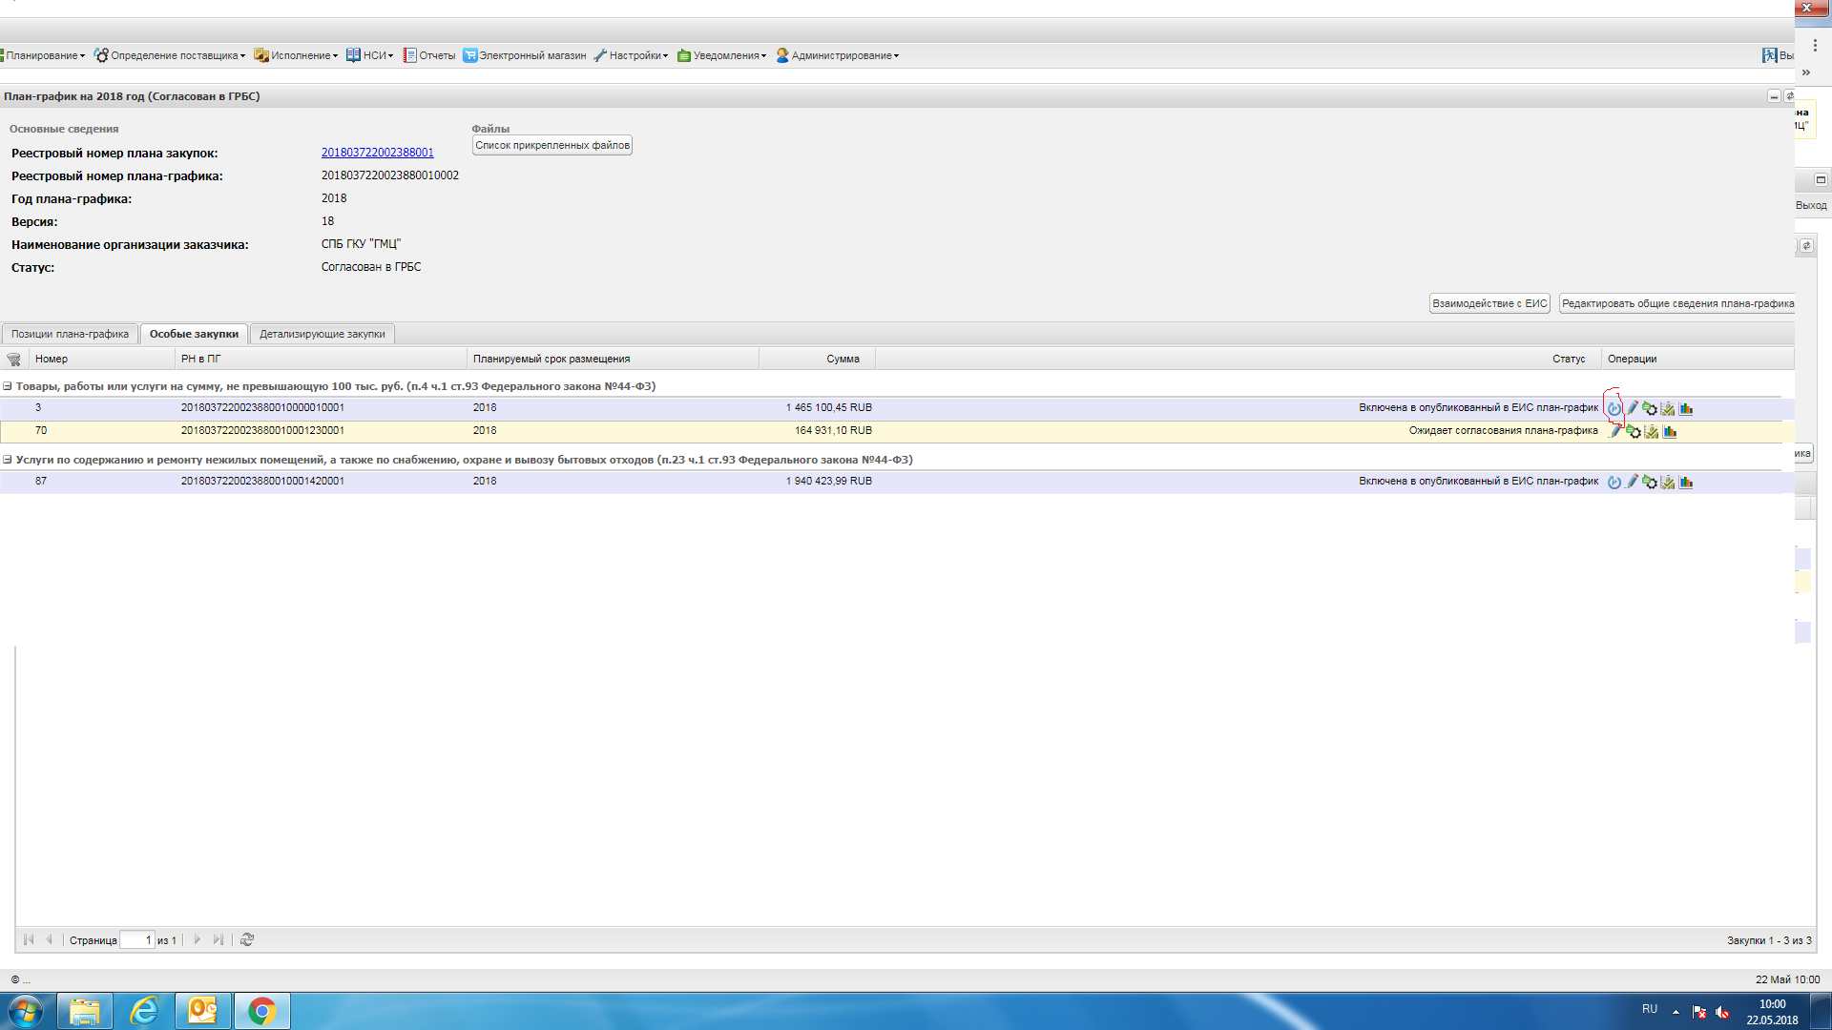
Task: Click the pencil edit icon in row 3
Action: tap(1632, 408)
